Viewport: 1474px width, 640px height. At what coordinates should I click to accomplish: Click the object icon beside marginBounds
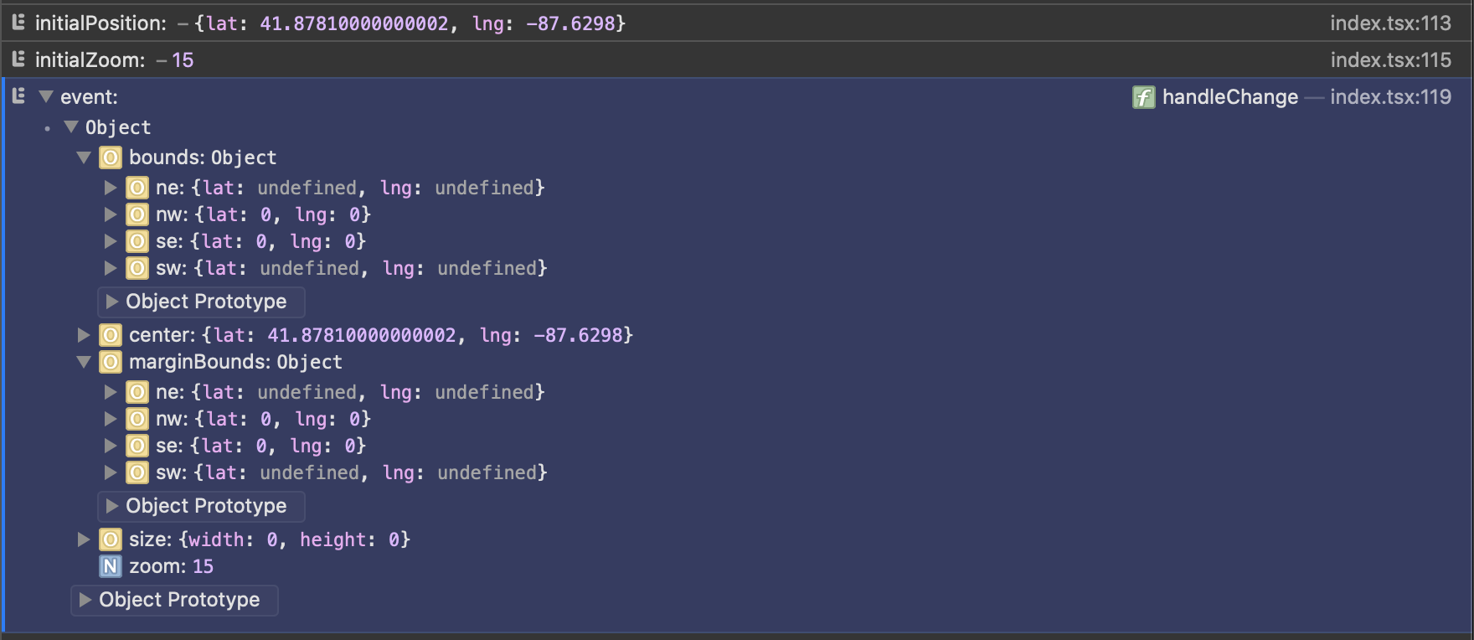(x=111, y=362)
